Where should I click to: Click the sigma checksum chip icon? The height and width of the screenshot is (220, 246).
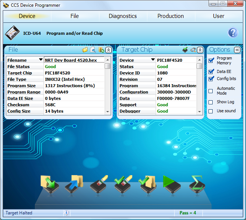click(196, 184)
